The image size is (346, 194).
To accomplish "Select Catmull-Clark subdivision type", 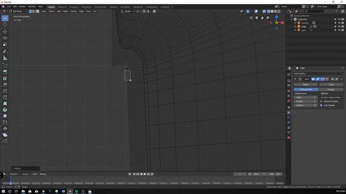I will (x=306, y=89).
